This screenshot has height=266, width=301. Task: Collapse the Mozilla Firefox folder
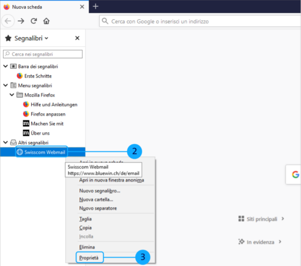tap(12, 95)
